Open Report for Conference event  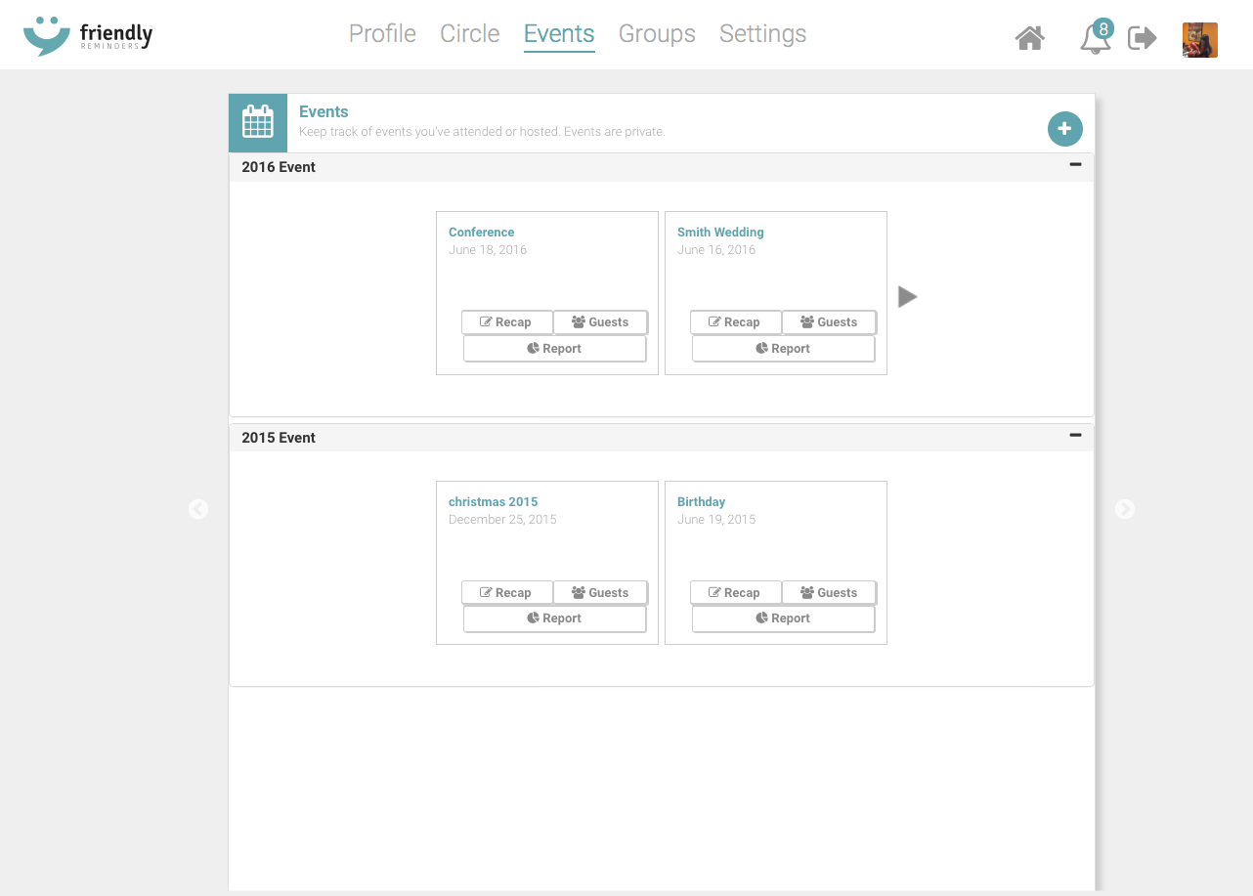(x=554, y=349)
